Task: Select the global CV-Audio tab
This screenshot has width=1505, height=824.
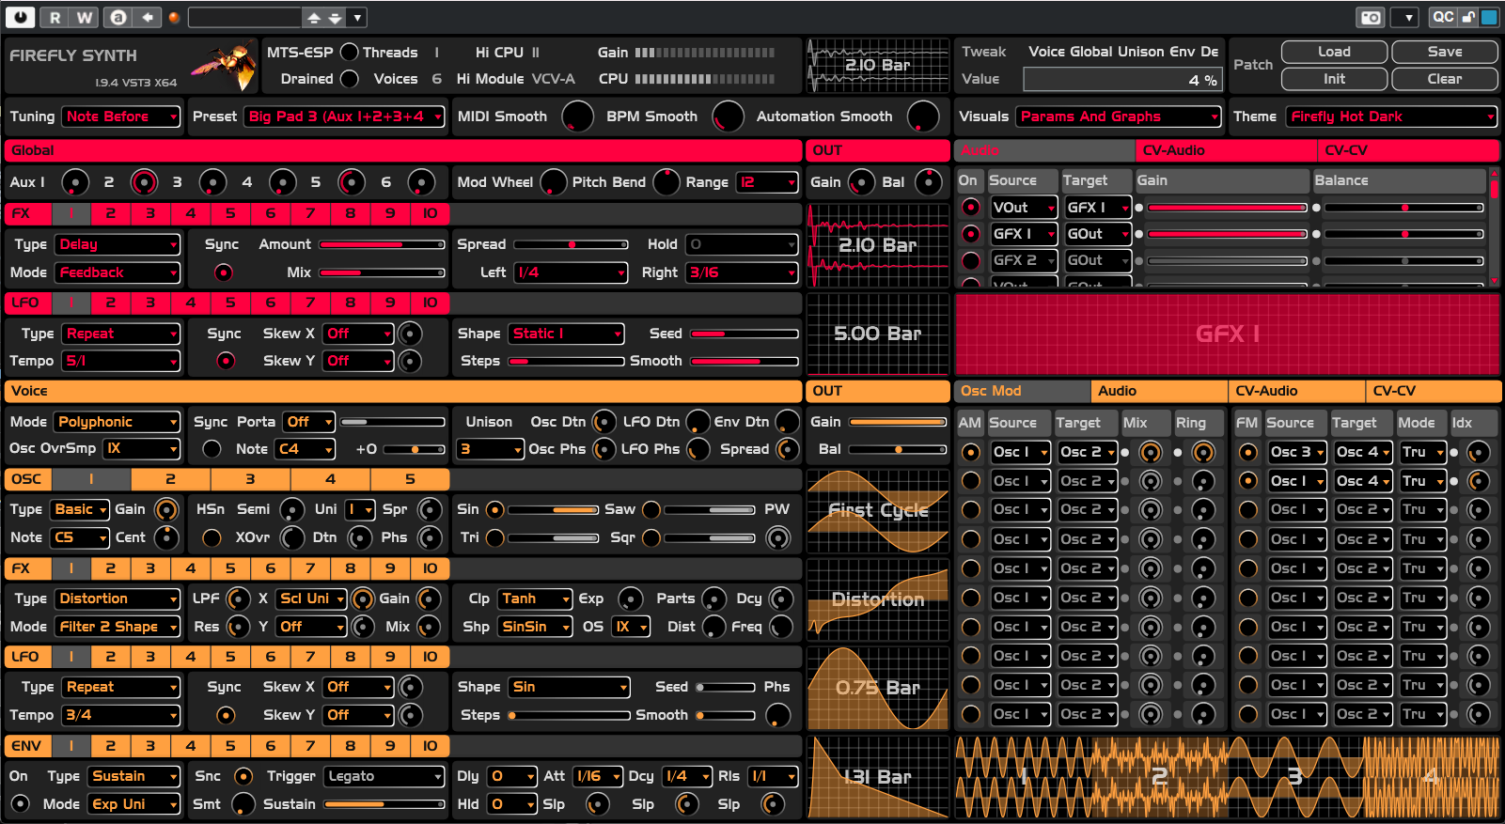Action: click(x=1226, y=150)
